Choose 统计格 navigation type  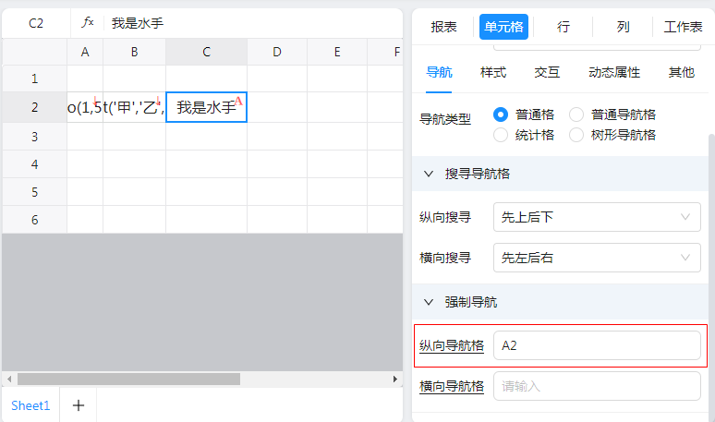502,135
